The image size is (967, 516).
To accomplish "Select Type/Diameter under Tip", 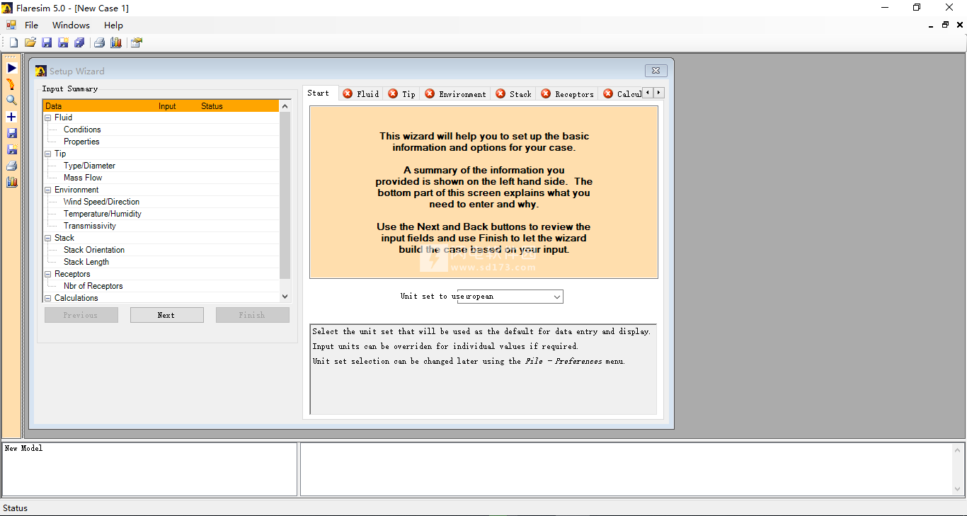I will pos(89,166).
